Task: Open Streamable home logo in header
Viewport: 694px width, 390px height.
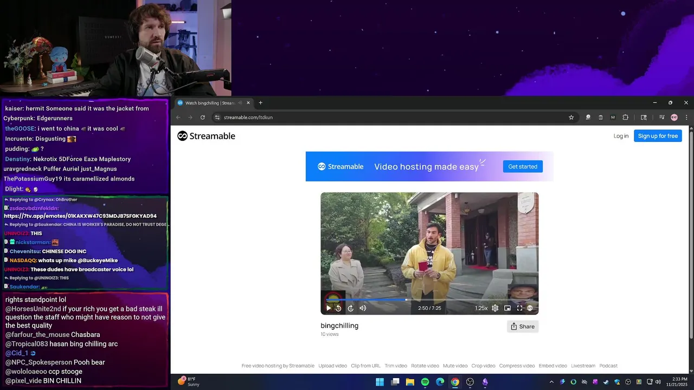Action: click(206, 136)
